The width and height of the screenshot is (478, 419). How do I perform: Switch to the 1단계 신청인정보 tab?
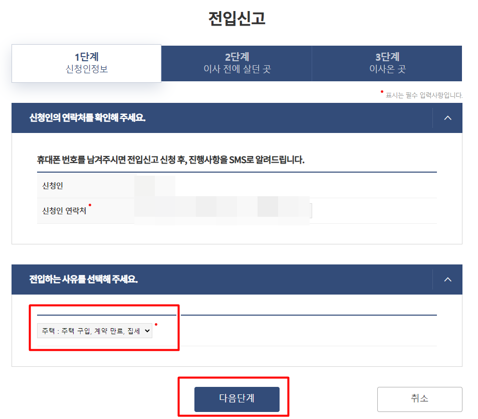coord(87,63)
